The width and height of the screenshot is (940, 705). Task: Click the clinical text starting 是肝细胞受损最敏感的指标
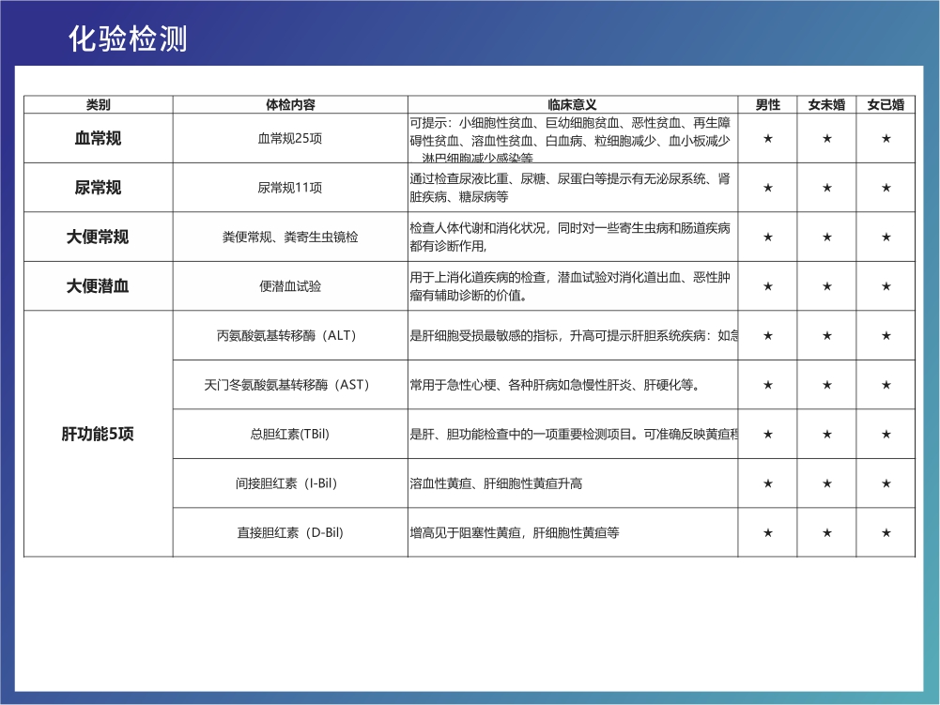click(574, 335)
